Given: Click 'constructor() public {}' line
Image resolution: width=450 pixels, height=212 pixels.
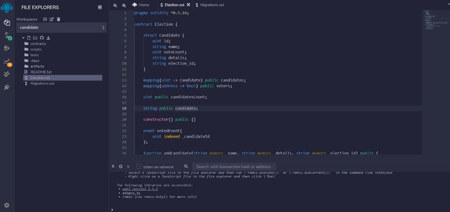Looking at the screenshot, I should pos(169,119).
